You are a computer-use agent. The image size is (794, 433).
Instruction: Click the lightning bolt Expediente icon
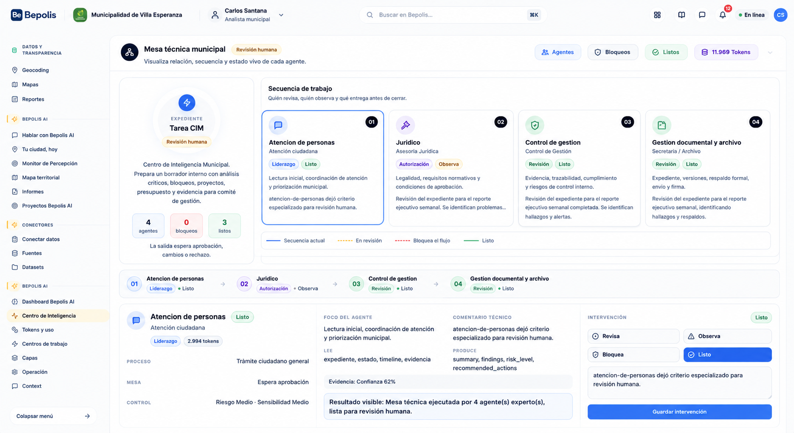pyautogui.click(x=187, y=103)
